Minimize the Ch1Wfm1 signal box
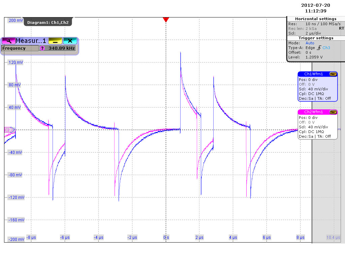Viewport: 345px width, 258px height. (333, 74)
